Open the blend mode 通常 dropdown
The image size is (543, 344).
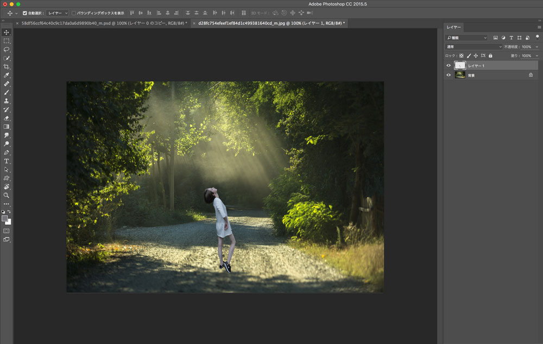(473, 47)
